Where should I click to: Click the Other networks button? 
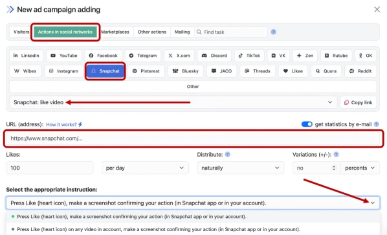(193, 87)
